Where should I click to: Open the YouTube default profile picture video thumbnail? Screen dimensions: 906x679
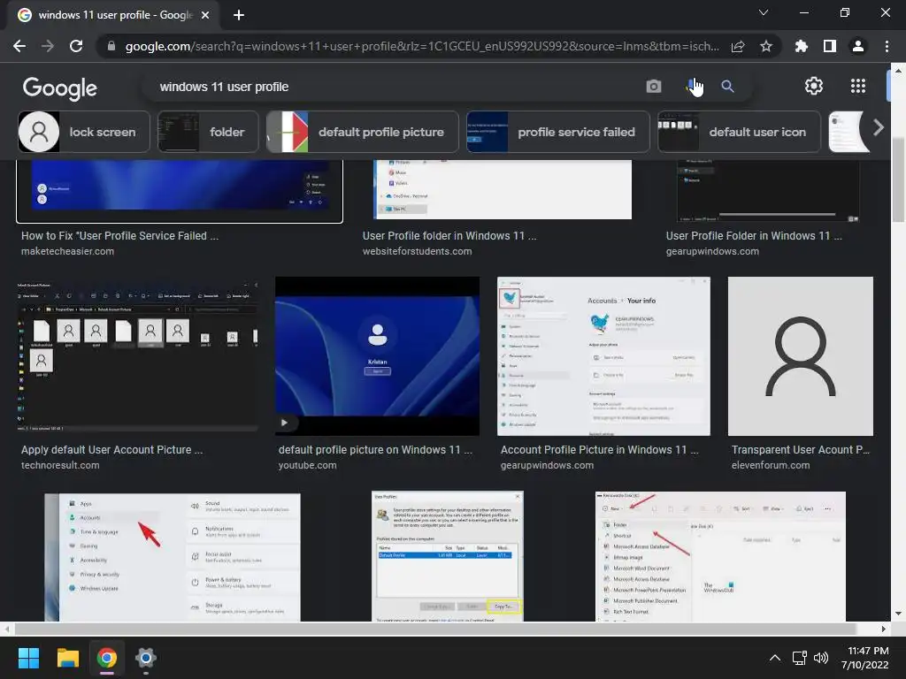point(377,355)
